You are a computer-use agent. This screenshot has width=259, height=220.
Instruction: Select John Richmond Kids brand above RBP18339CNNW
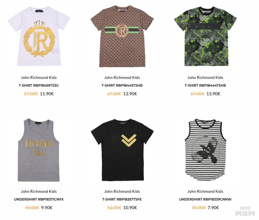coord(205,191)
